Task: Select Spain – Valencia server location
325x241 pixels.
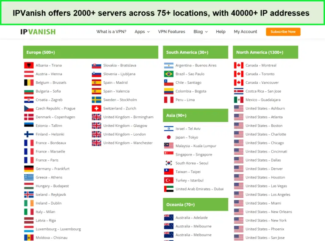Action: point(116,91)
